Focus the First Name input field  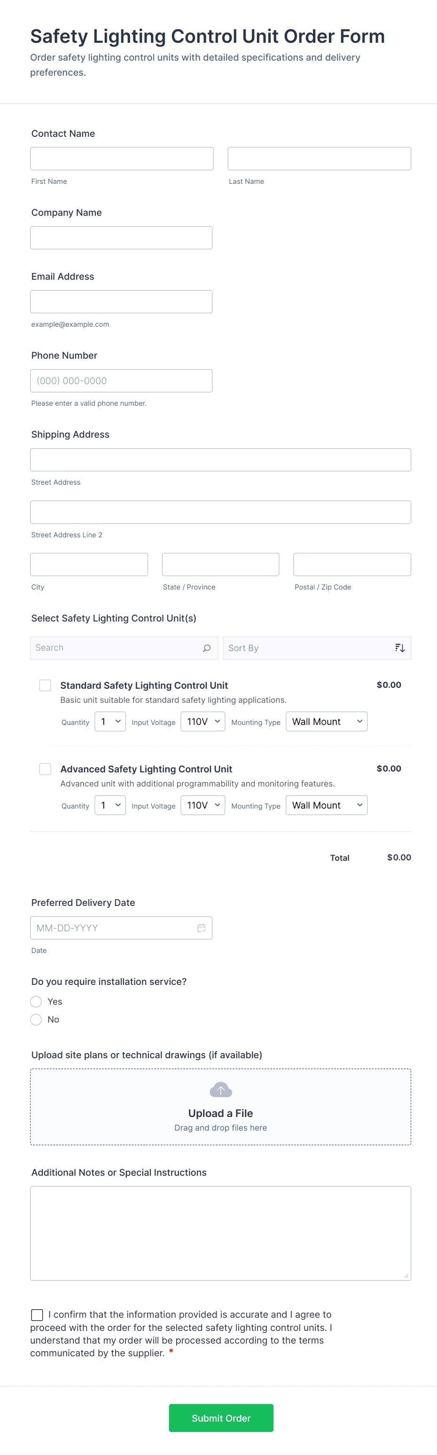pyautogui.click(x=122, y=159)
